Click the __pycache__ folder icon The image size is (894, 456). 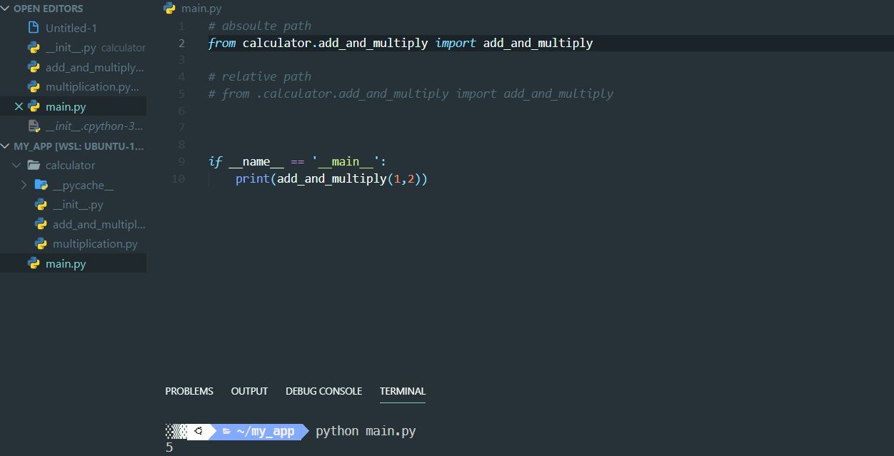41,185
